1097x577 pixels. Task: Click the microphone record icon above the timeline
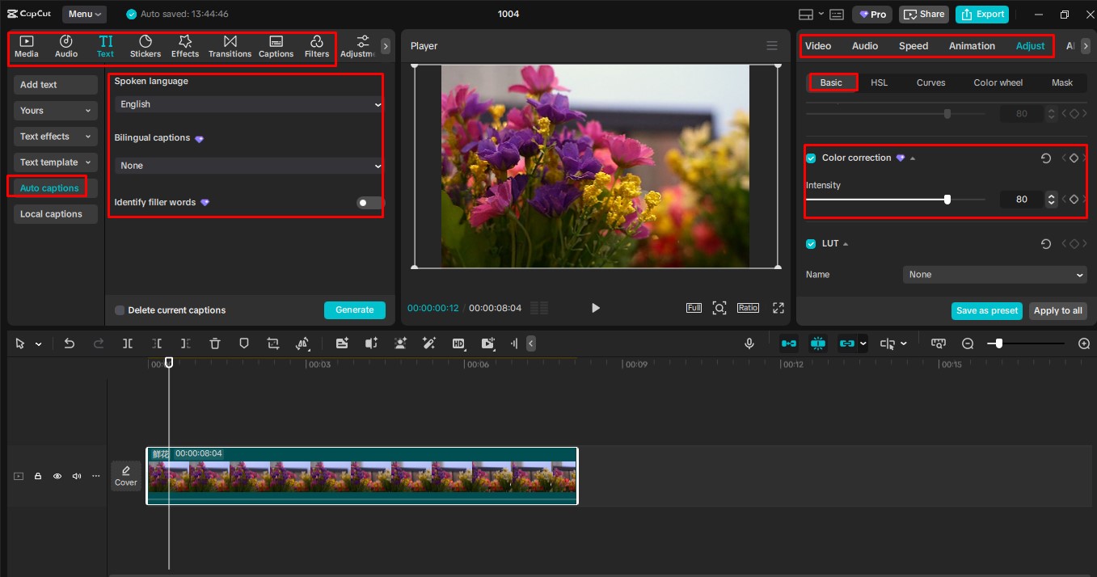point(749,343)
